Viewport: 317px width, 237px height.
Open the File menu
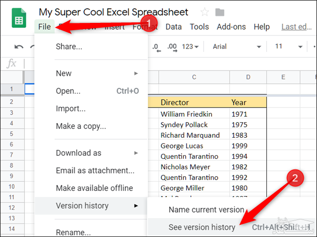(x=44, y=27)
